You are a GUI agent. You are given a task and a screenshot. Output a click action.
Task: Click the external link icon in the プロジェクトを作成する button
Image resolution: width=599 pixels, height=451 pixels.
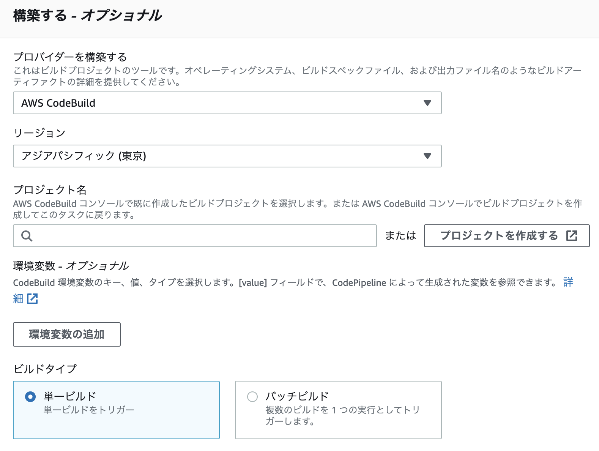[572, 236]
